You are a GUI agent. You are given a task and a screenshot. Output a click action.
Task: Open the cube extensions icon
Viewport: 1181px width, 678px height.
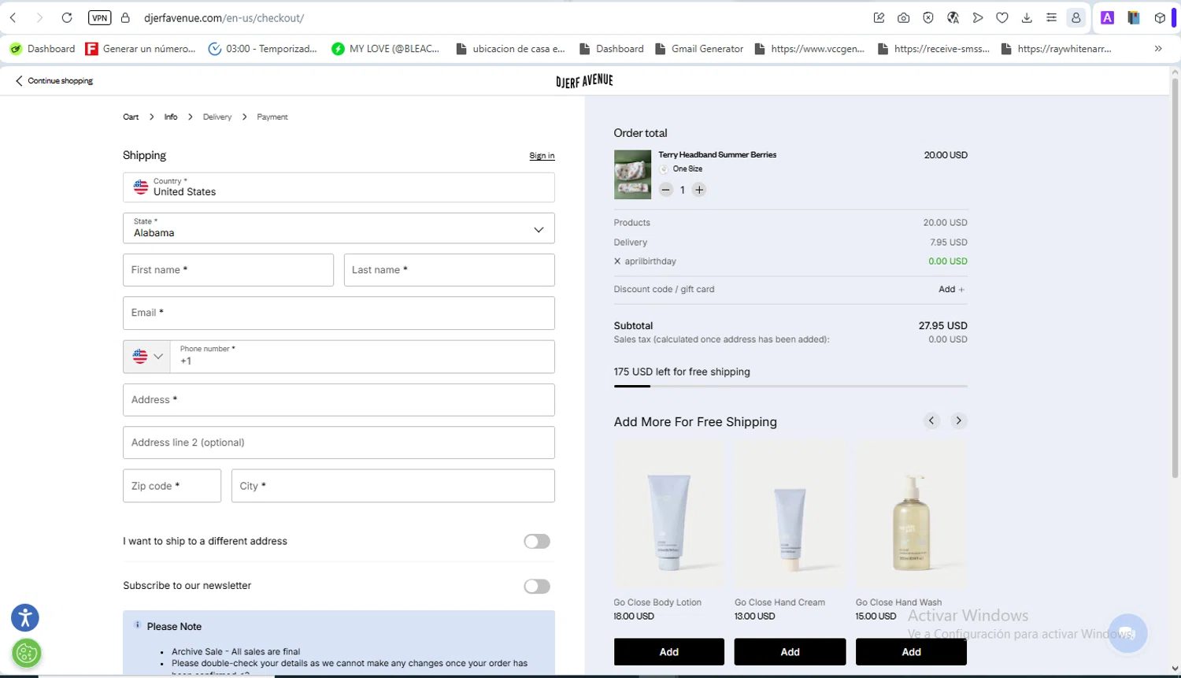1160,17
